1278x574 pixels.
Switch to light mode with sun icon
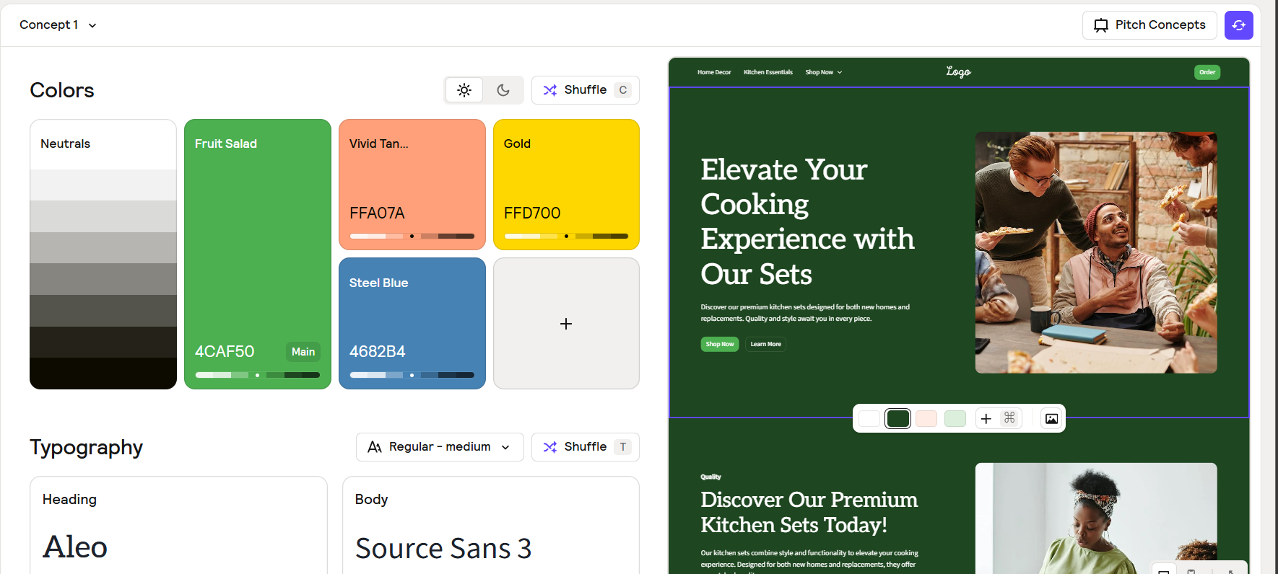464,90
